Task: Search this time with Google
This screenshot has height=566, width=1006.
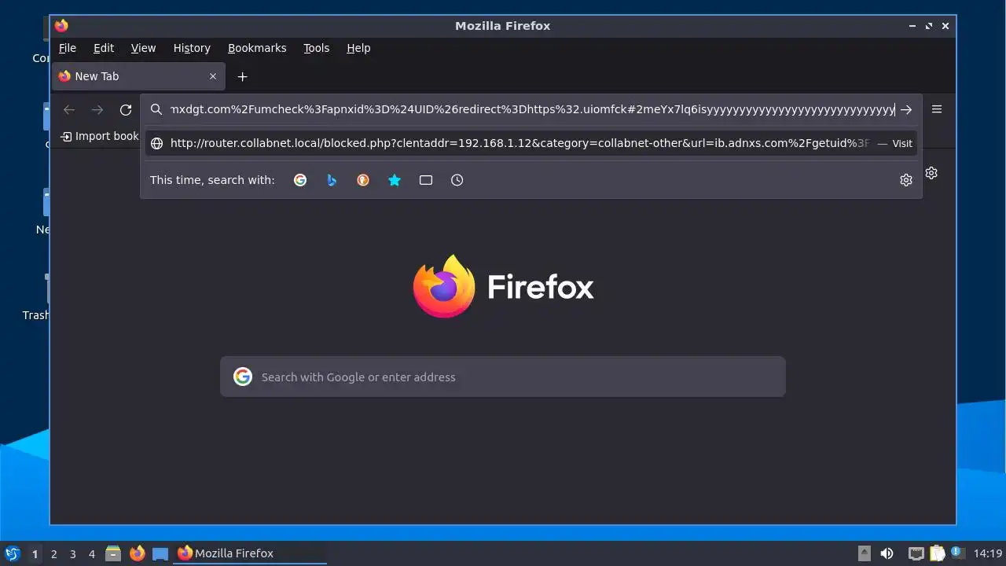Action: 300,180
